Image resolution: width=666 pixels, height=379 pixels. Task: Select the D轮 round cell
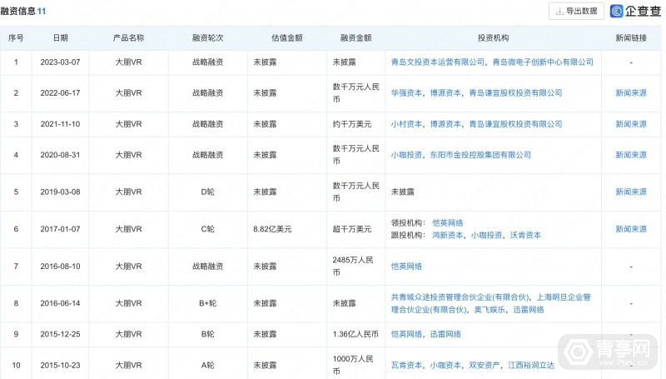207,192
